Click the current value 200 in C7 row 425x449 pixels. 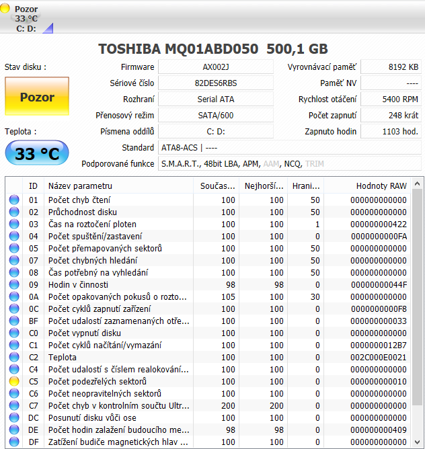coord(228,406)
